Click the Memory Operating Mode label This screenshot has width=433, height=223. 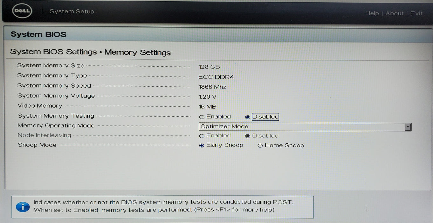coord(56,126)
